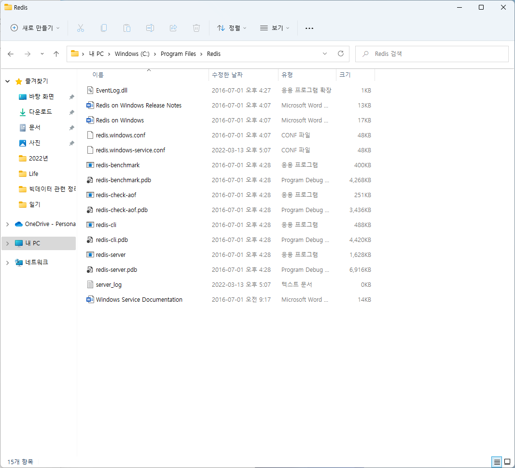The image size is (515, 468).
Task: Select the server_log text file icon
Action: pos(90,284)
